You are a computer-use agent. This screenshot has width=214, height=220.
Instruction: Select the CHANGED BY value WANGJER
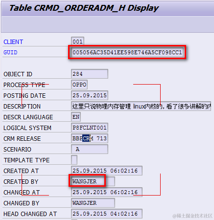click(x=93, y=203)
